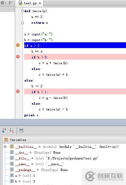The image size is (126, 185).
Task: Toggle breakpoint on line 'if a > 3:'
Action: point(18,45)
